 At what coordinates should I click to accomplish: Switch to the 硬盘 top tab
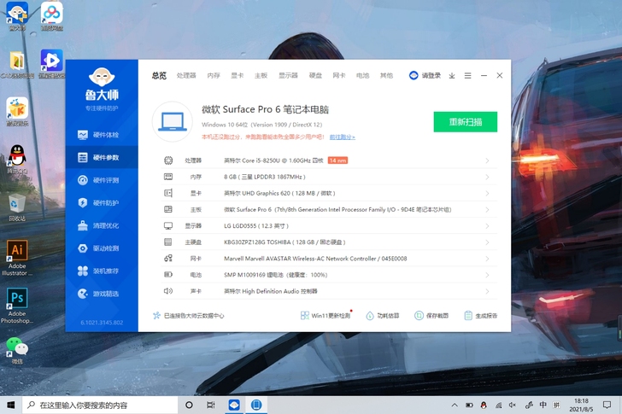click(315, 75)
